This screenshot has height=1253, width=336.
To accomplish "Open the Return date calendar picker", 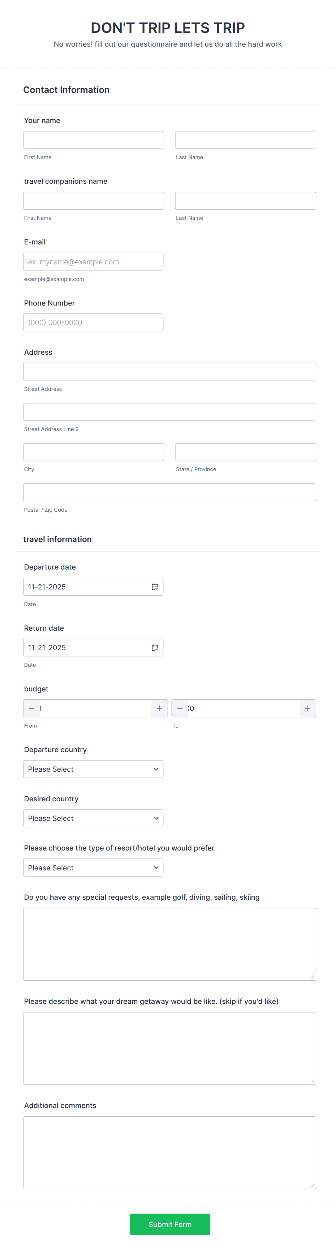I will click(x=155, y=647).
